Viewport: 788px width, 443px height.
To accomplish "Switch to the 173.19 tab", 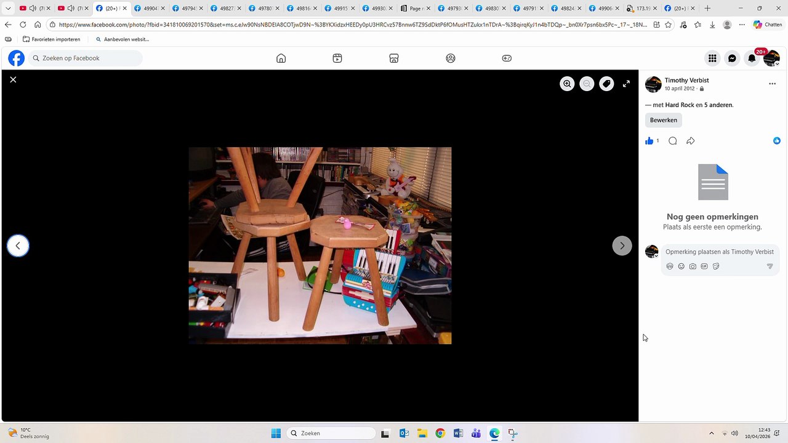I will (641, 9).
